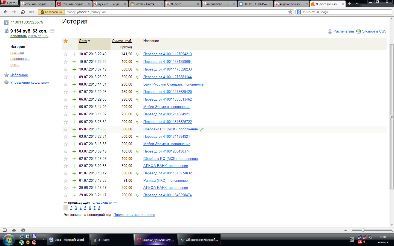
Task: Click repeat arrow on 06.07.2013 22:58 row
Action: (137, 100)
